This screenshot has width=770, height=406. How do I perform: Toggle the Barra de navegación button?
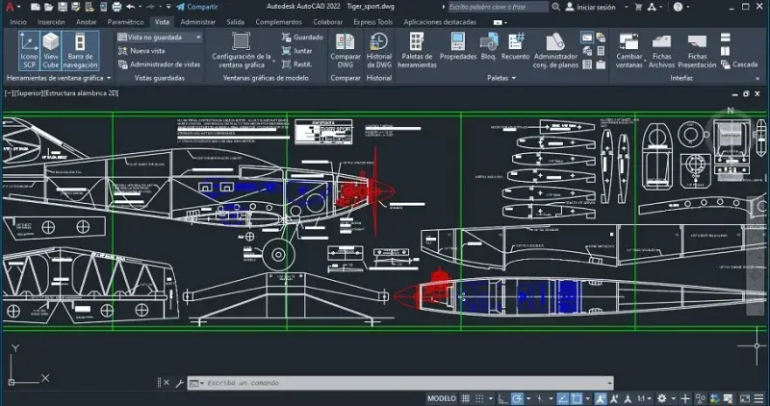pyautogui.click(x=80, y=51)
